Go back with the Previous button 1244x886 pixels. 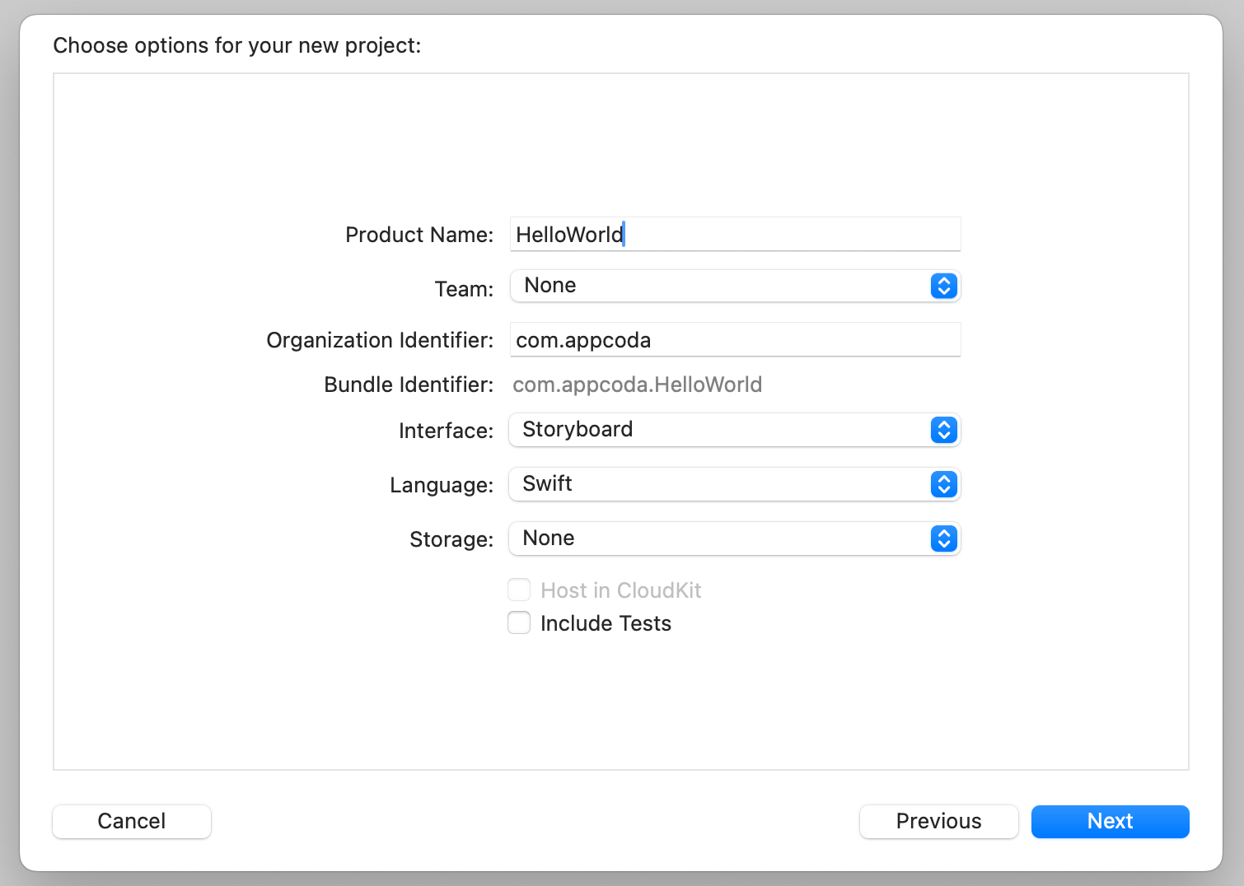tap(938, 821)
